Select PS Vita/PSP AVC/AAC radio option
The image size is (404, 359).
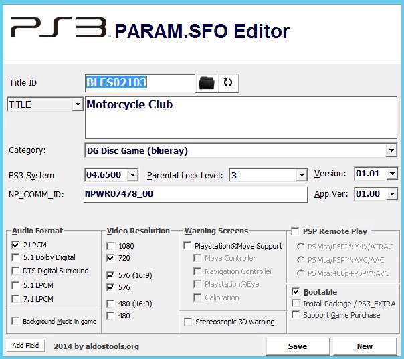coord(300,260)
